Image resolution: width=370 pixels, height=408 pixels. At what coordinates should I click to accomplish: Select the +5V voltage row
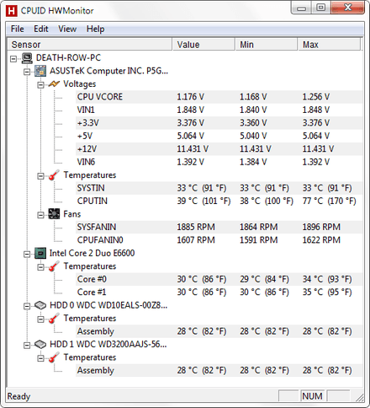(219, 136)
